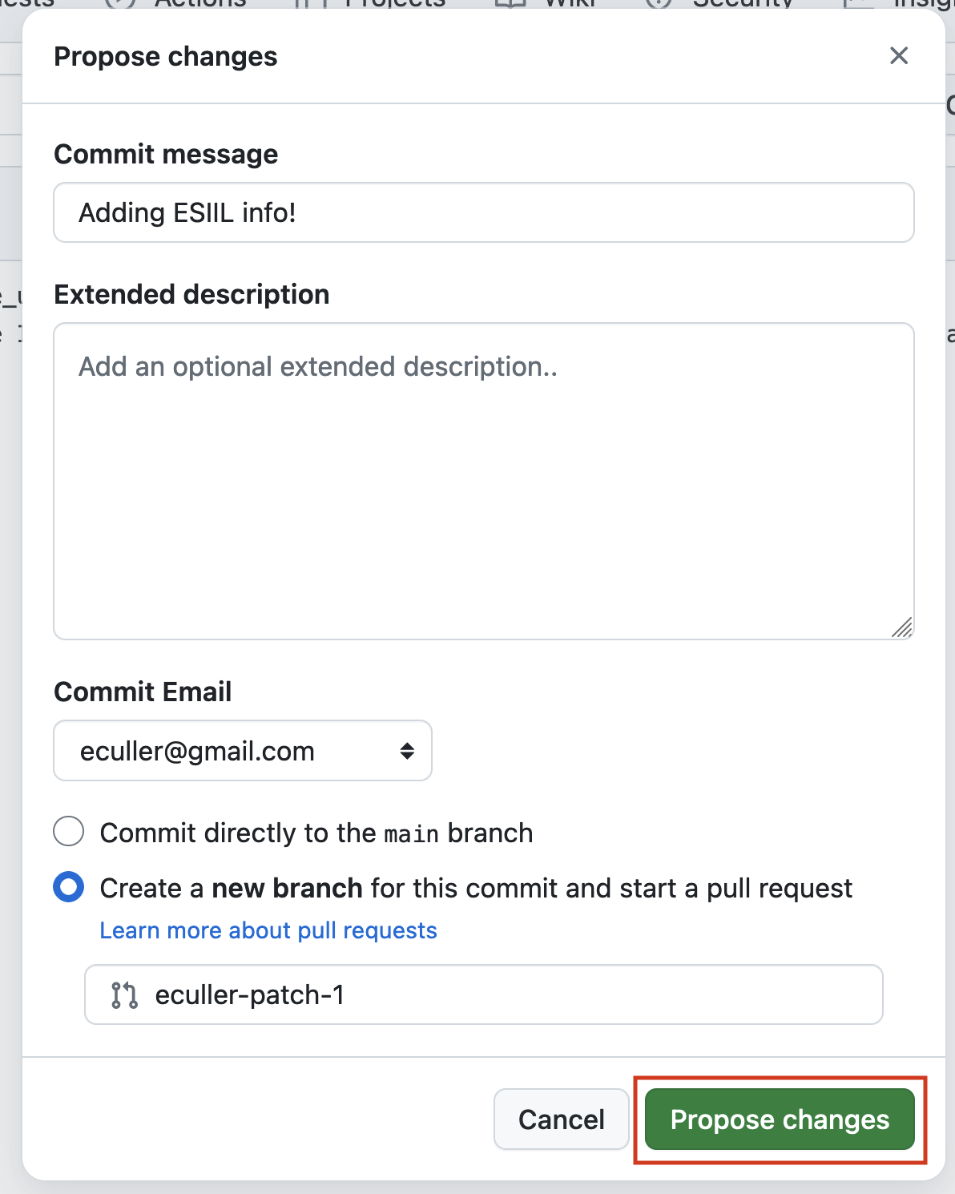Select Commit directly to the main branch
This screenshot has width=955, height=1194.
(69, 831)
